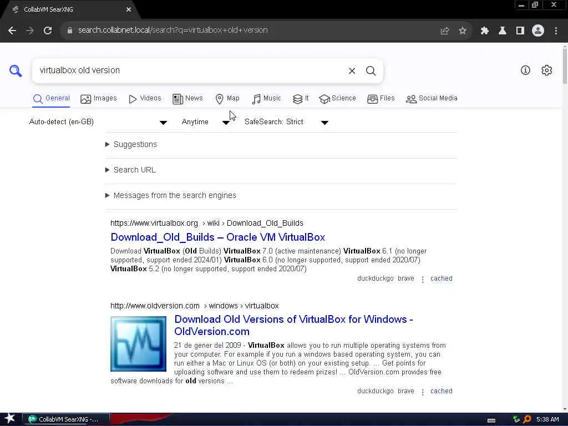Click the duckduckgo label under the virtualbox.org result
The width and height of the screenshot is (568, 426).
376,278
